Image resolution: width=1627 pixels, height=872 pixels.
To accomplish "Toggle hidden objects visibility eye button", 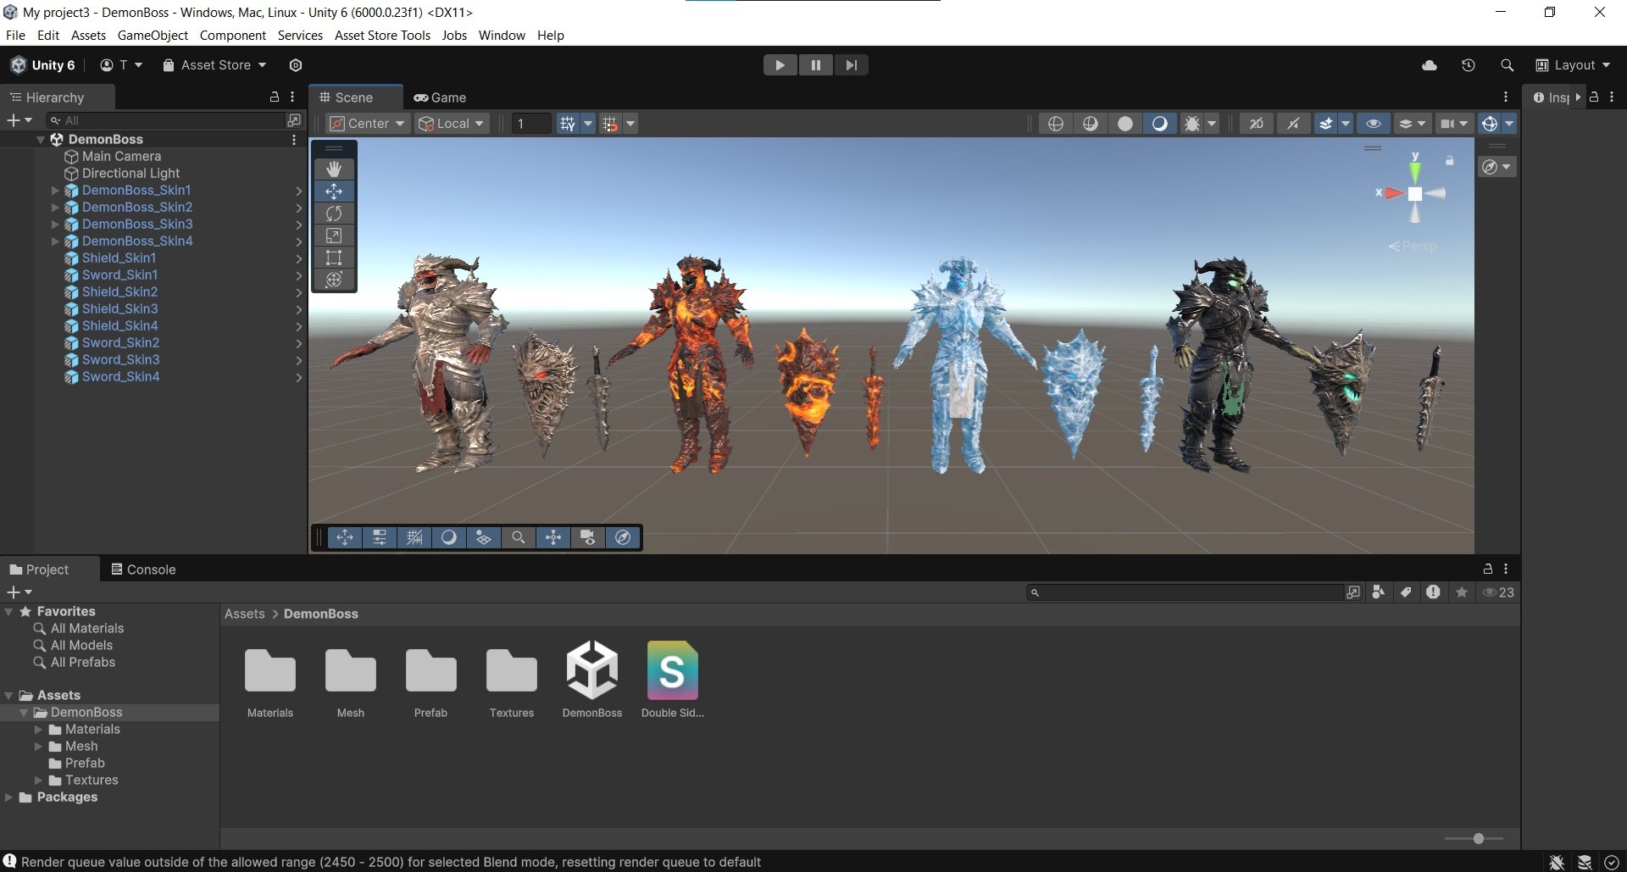I will tap(1373, 124).
